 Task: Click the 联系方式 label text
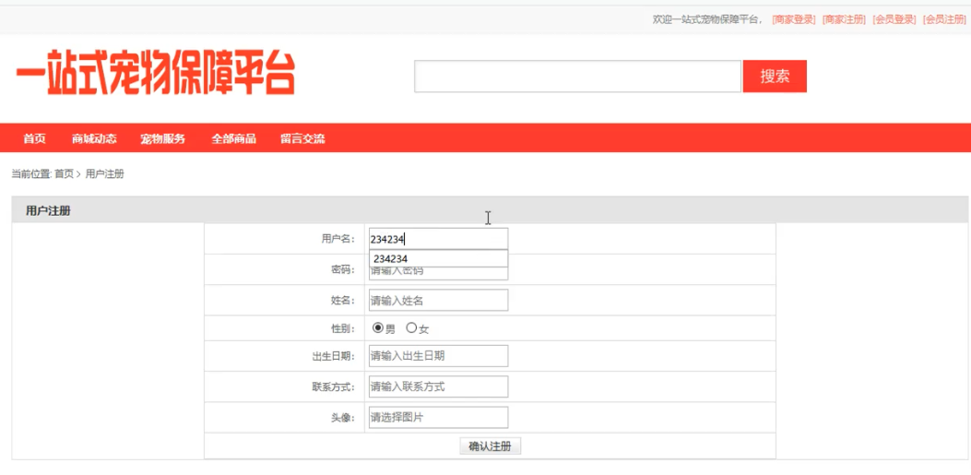point(333,387)
